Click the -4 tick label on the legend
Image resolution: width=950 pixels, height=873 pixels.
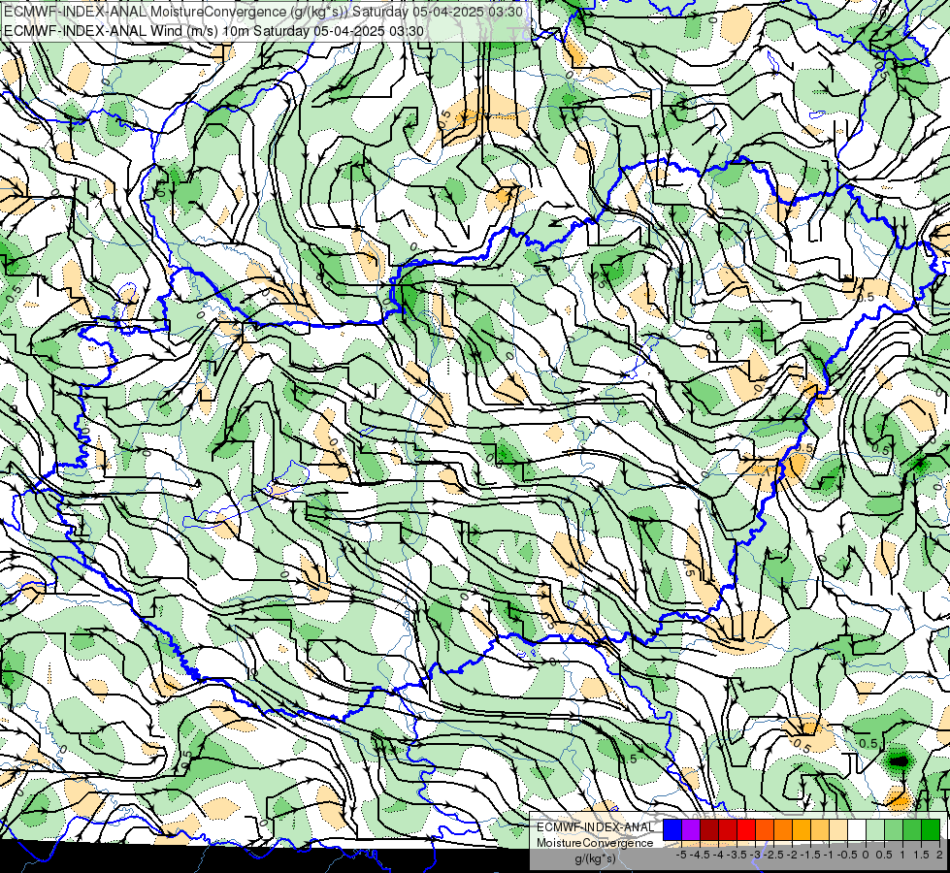[x=718, y=855]
